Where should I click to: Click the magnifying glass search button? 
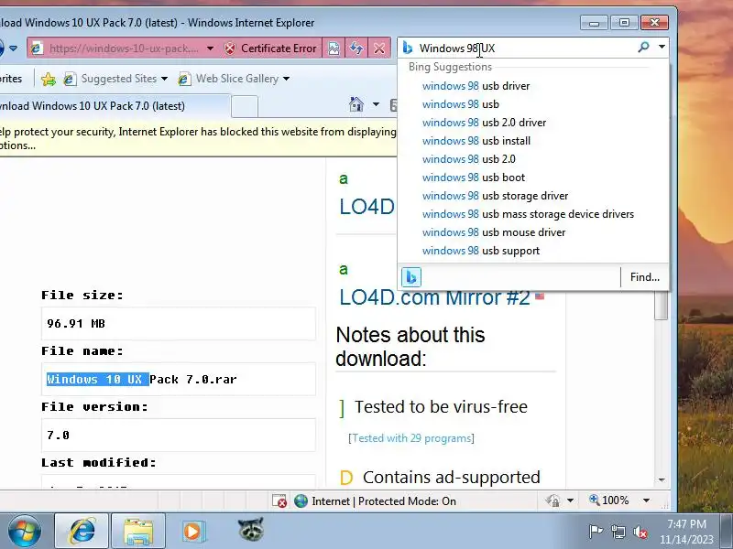(x=644, y=47)
